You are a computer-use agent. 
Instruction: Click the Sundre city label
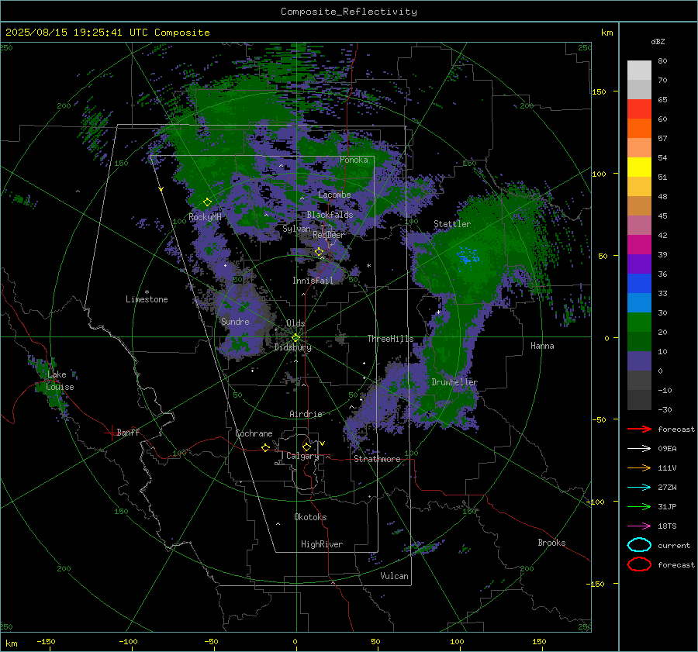[235, 321]
